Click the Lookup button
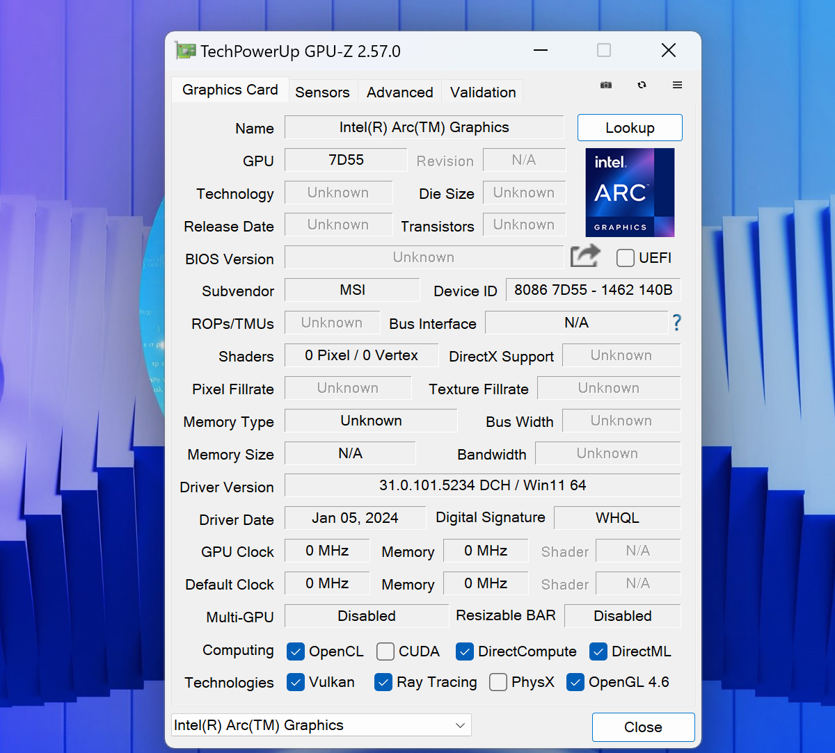Viewport: 835px width, 753px height. coord(630,128)
